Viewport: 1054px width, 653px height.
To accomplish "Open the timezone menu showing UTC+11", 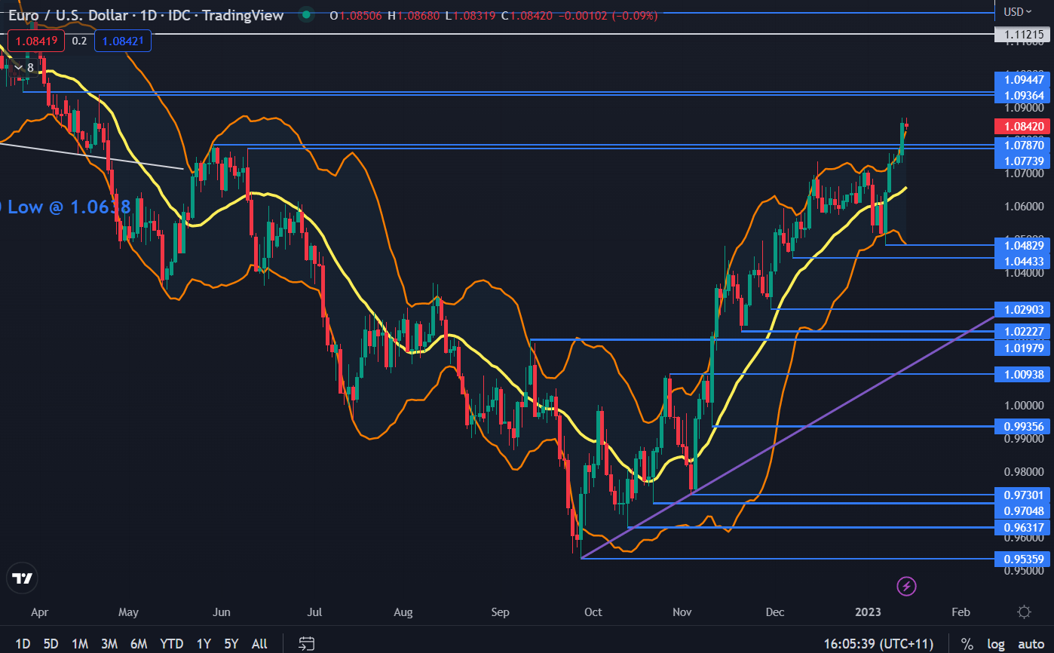I will 878,643.
